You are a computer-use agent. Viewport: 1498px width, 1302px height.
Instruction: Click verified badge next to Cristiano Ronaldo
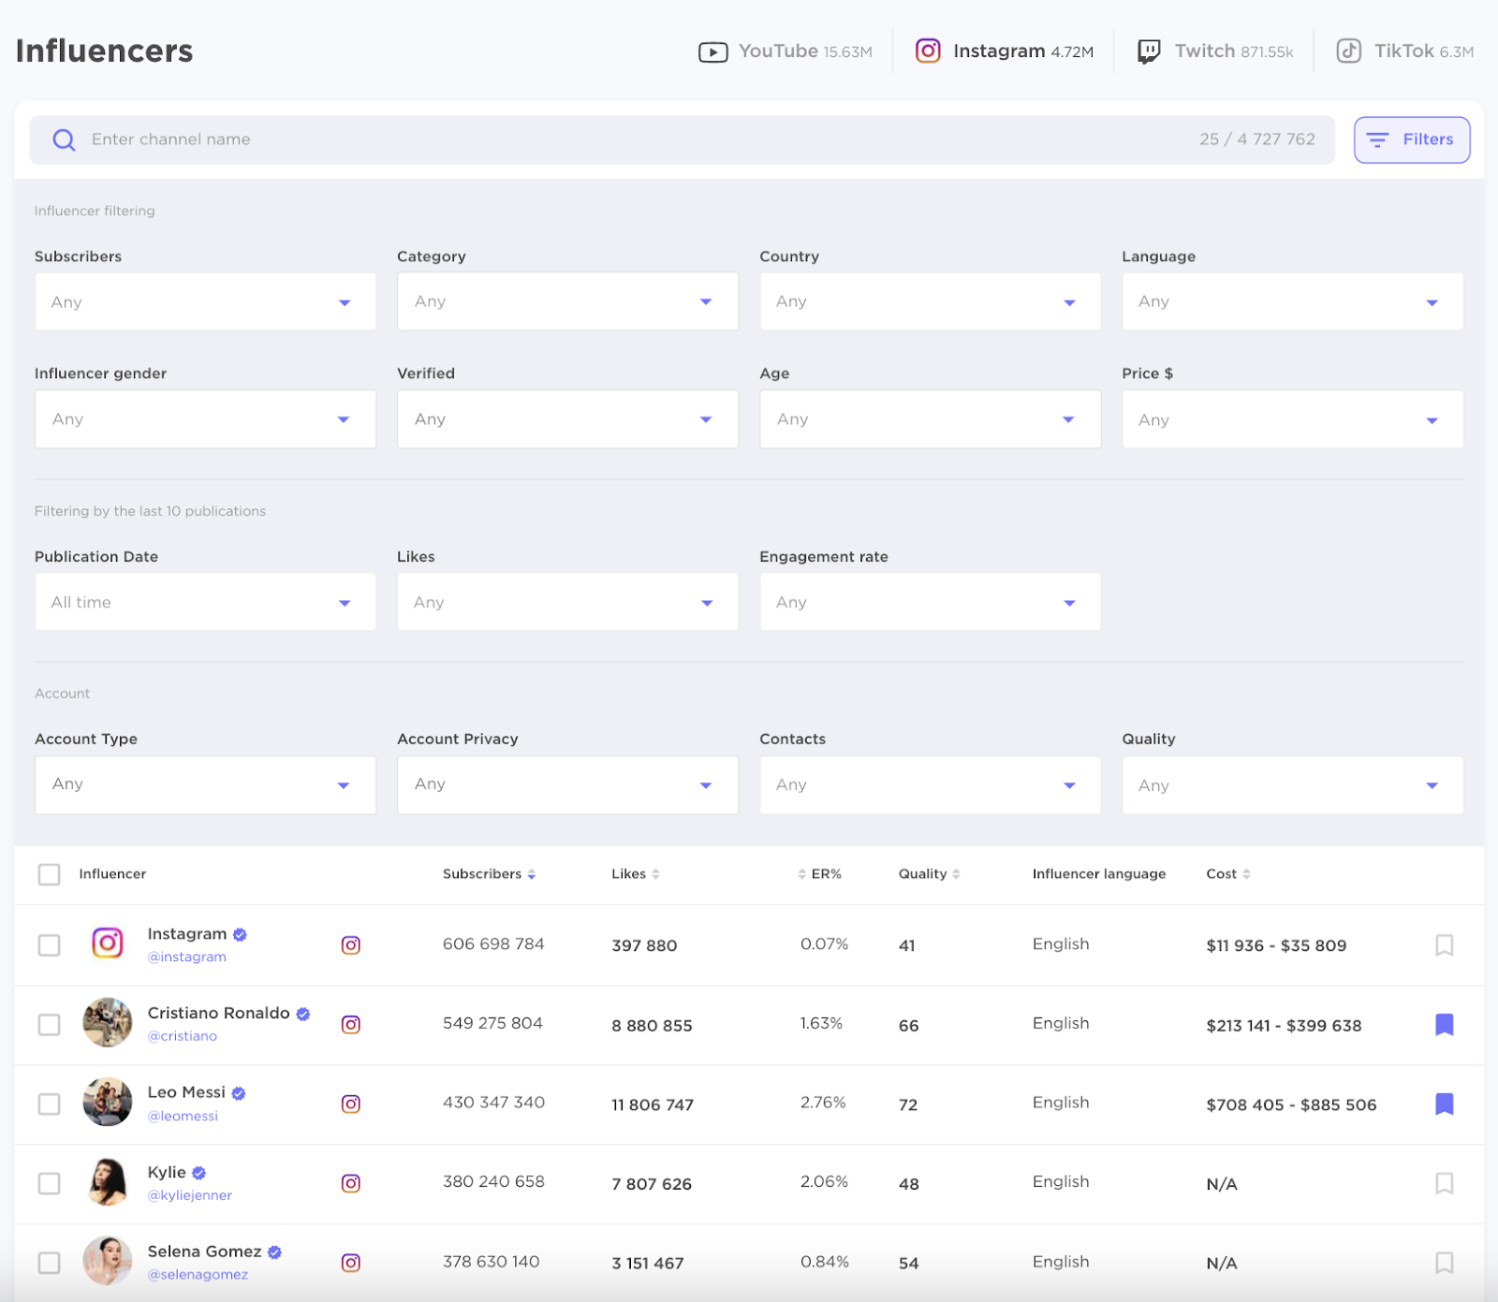(303, 1014)
